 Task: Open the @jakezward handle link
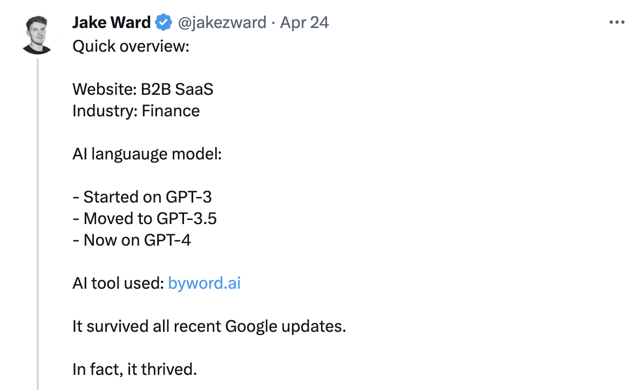pos(221,23)
